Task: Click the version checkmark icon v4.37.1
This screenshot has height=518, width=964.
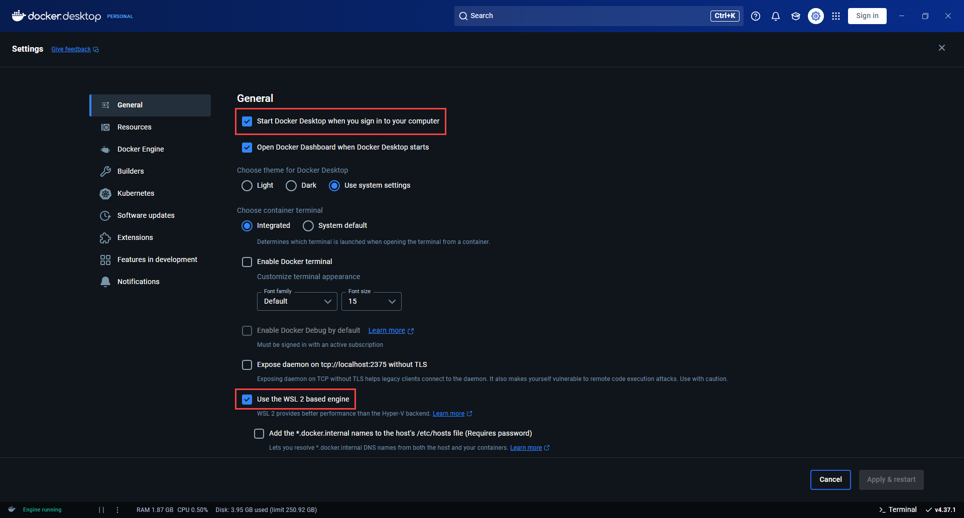Action: point(929,510)
